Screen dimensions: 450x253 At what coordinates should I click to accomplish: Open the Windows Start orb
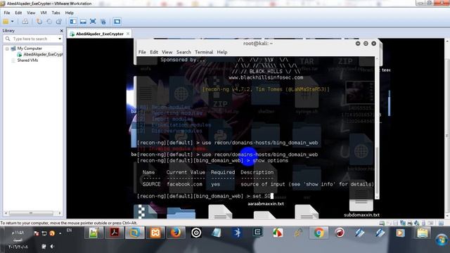click(x=442, y=240)
